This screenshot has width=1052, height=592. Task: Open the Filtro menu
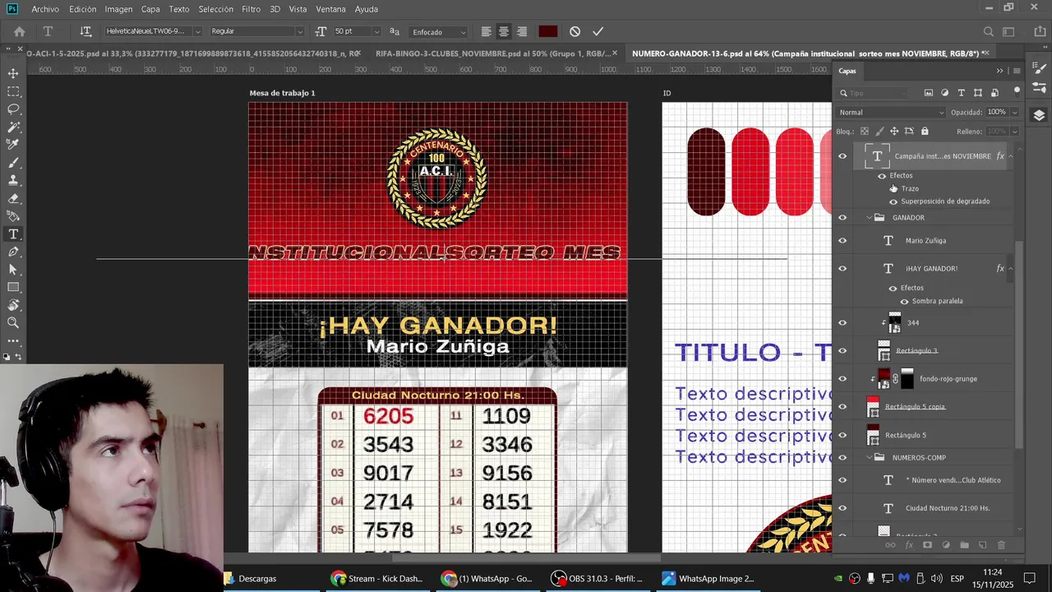[251, 9]
